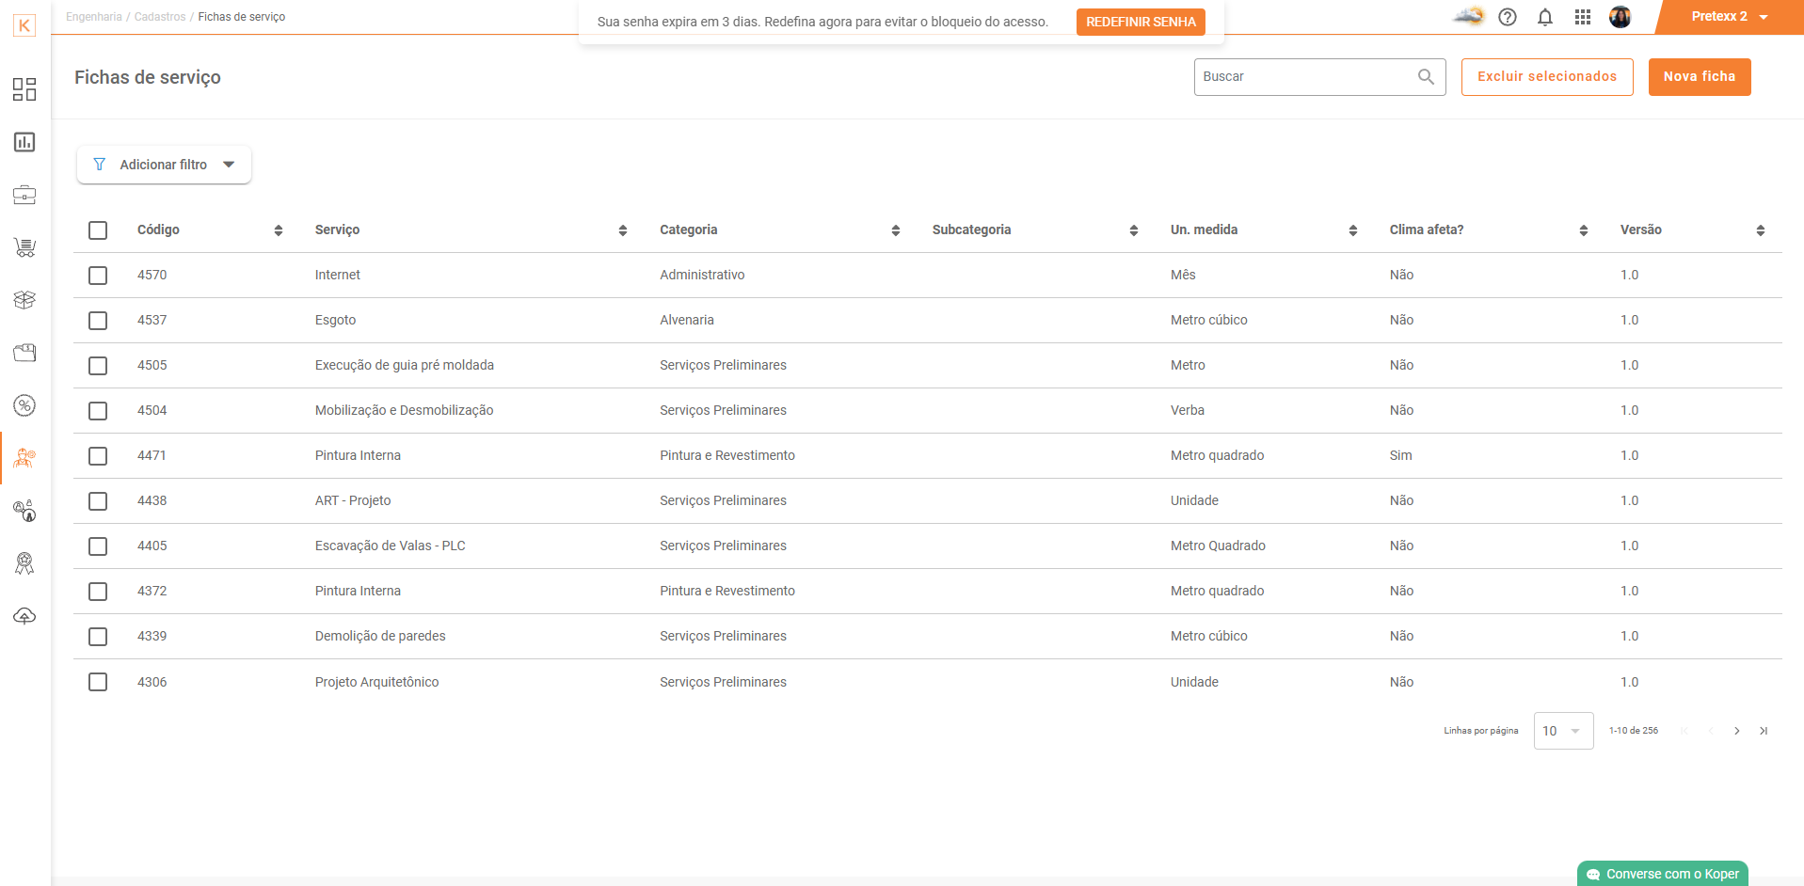Select checkbox for row 4537 Esgoto
This screenshot has width=1804, height=886.
(98, 321)
